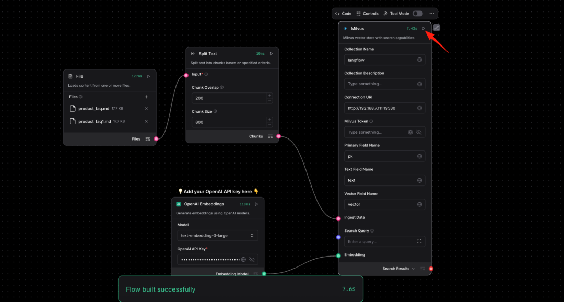Edit the Connection URI field

384,108
